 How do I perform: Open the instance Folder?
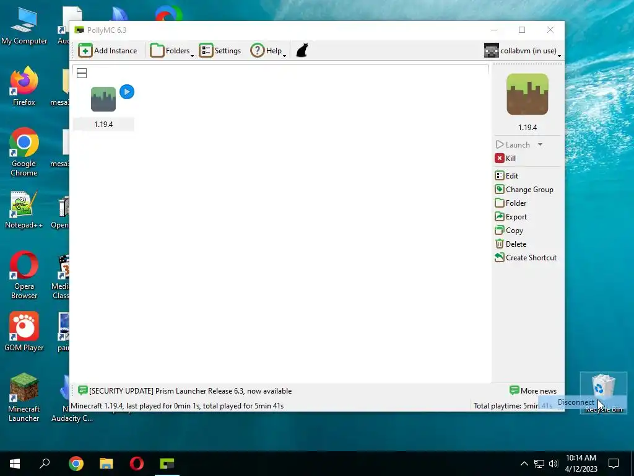tap(511, 203)
